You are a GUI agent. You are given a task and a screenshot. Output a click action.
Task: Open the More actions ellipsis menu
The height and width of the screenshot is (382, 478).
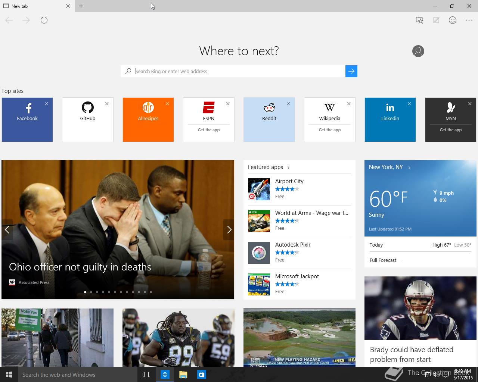[x=469, y=20]
